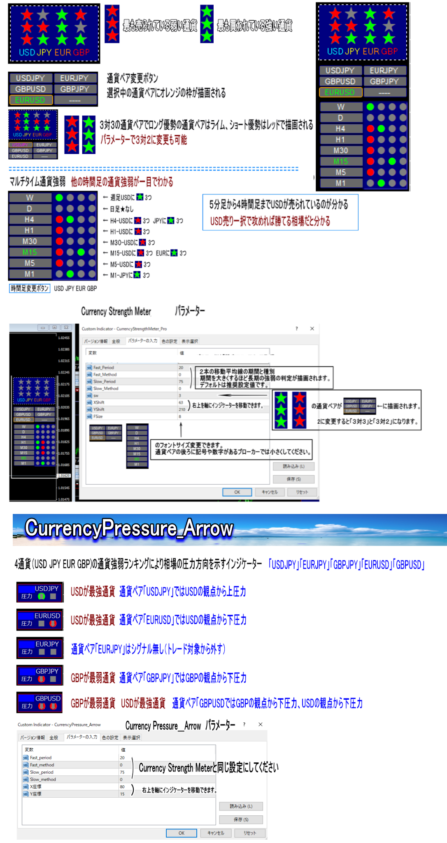Click リセット in the CurrencyPressure_Arrow dialog
Image resolution: width=447 pixels, height=843 pixels.
click(x=250, y=833)
